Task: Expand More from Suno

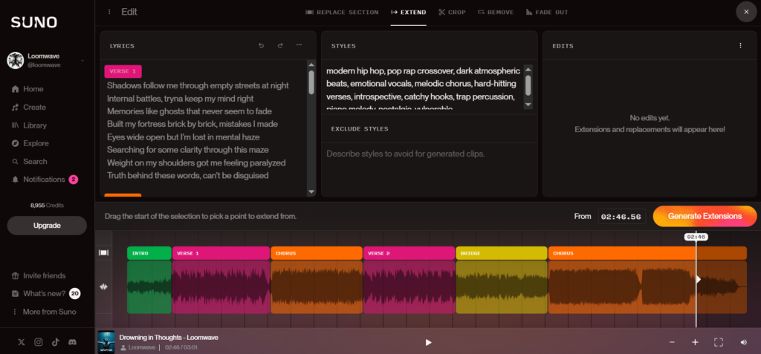Action: point(44,312)
